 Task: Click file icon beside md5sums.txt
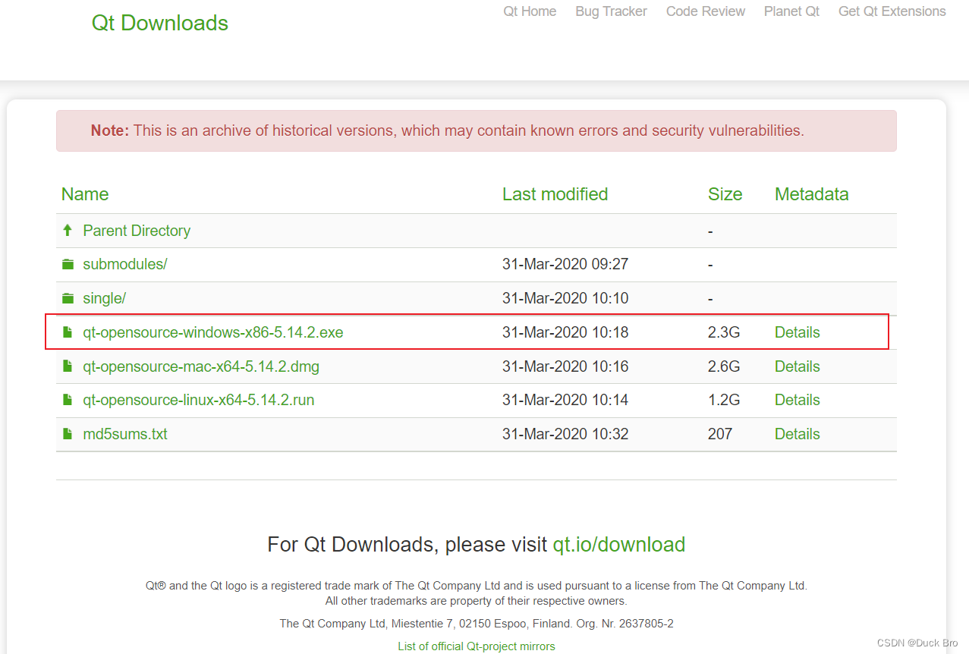(68, 434)
